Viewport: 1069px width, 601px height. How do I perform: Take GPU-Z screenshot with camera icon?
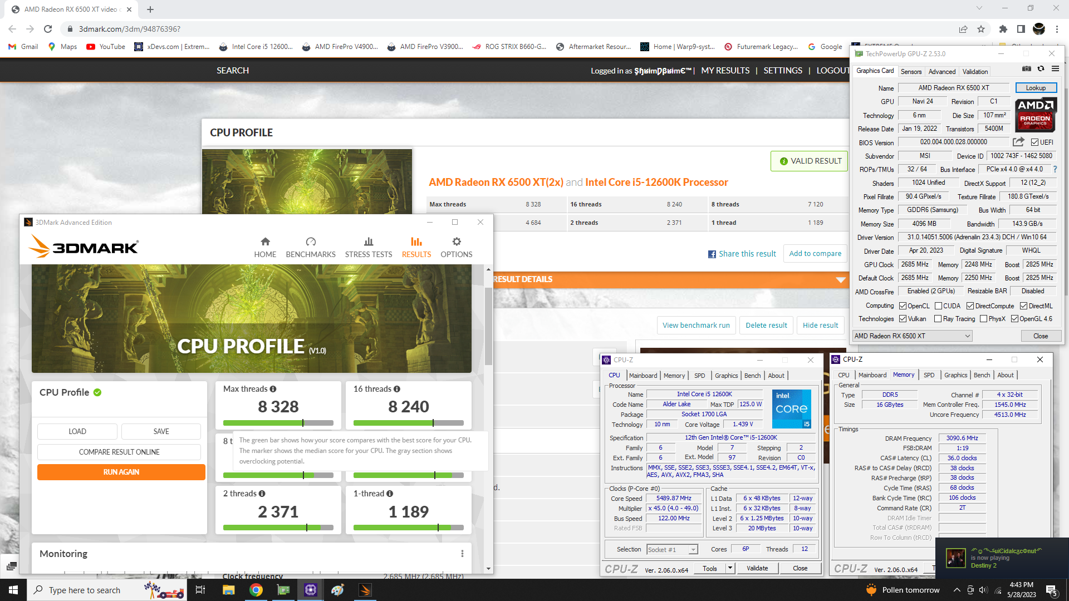pyautogui.click(x=1027, y=68)
